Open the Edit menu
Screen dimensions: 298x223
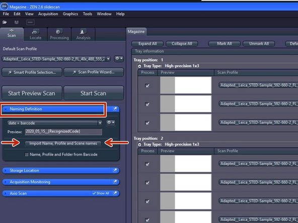pyautogui.click(x=17, y=14)
